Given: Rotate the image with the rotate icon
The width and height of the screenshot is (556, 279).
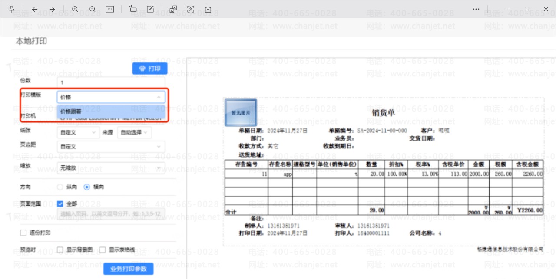Looking at the screenshot, I should pyautogui.click(x=133, y=9).
